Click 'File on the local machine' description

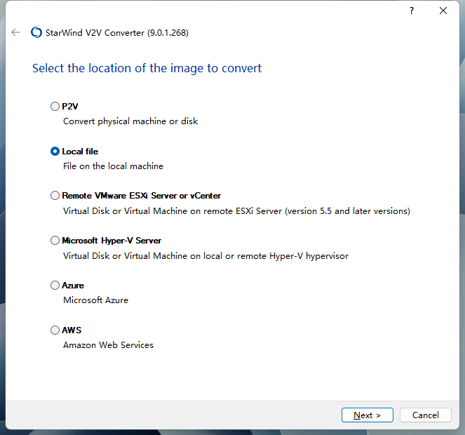(x=113, y=166)
